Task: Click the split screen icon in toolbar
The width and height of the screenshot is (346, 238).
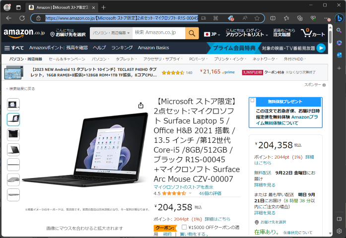Action: click(x=273, y=18)
